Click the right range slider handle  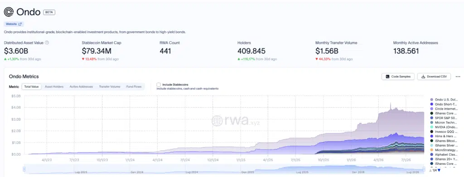(424, 169)
